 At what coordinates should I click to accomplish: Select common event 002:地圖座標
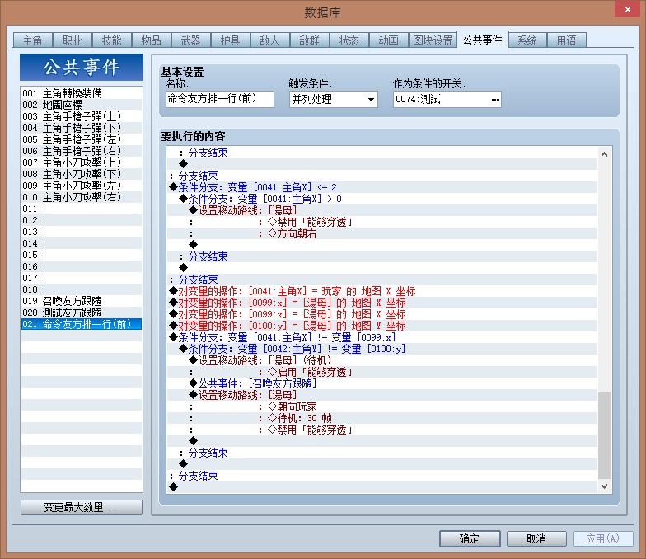pos(81,105)
